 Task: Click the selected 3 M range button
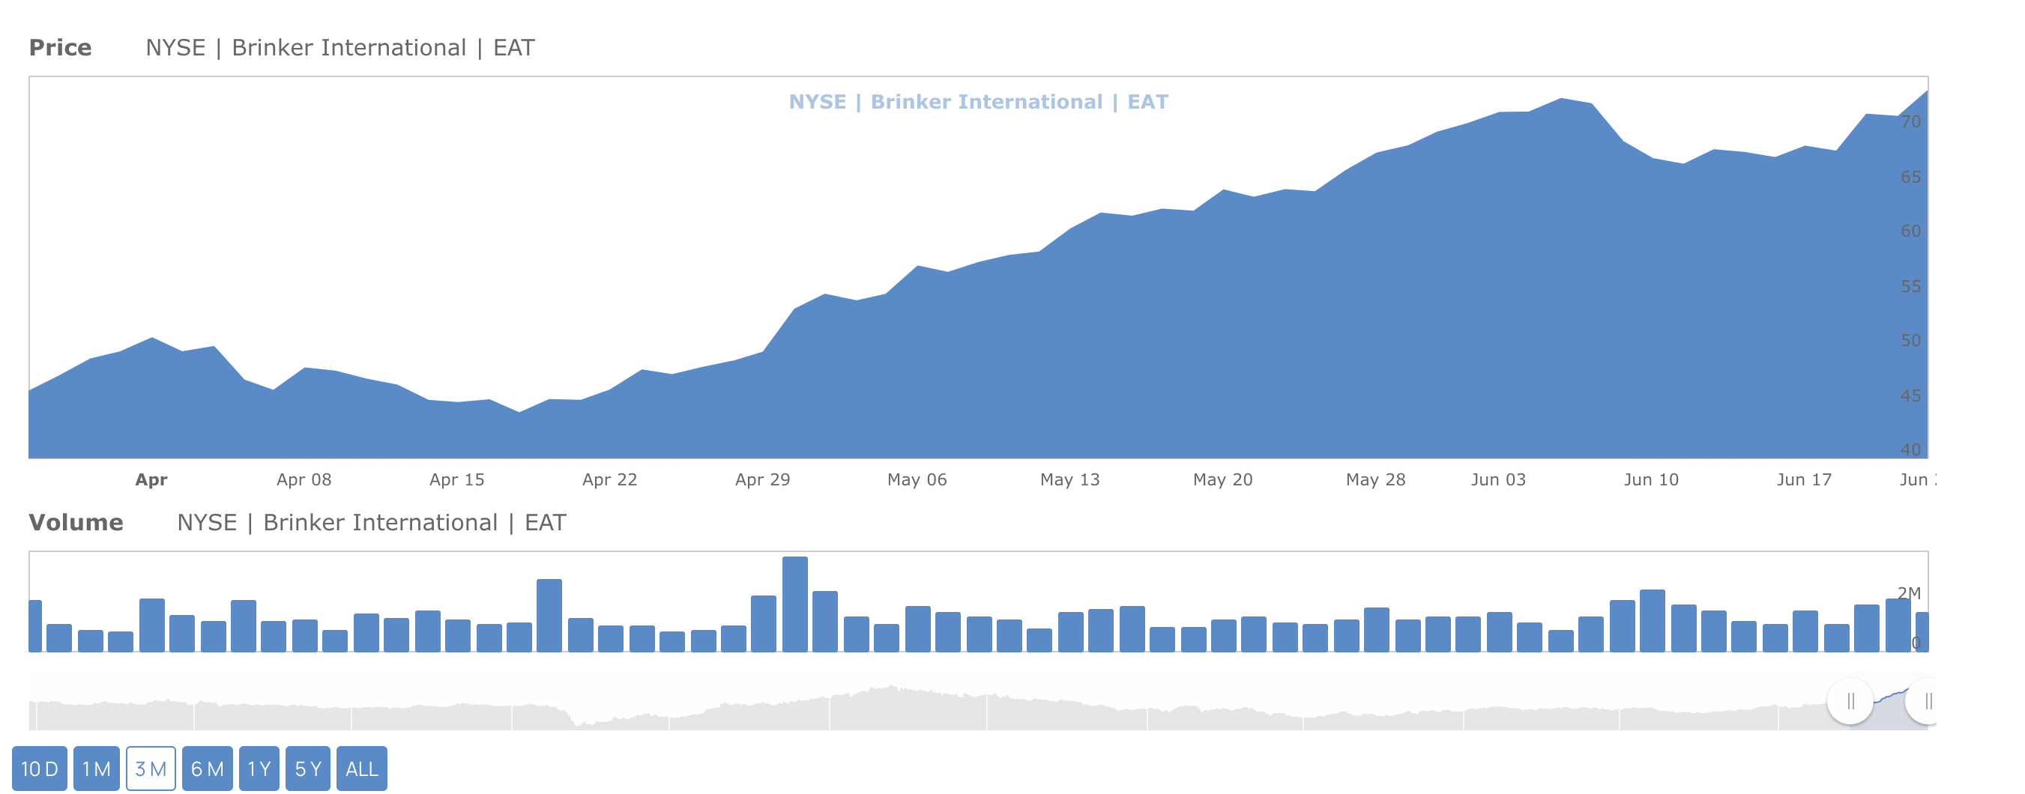tap(150, 768)
